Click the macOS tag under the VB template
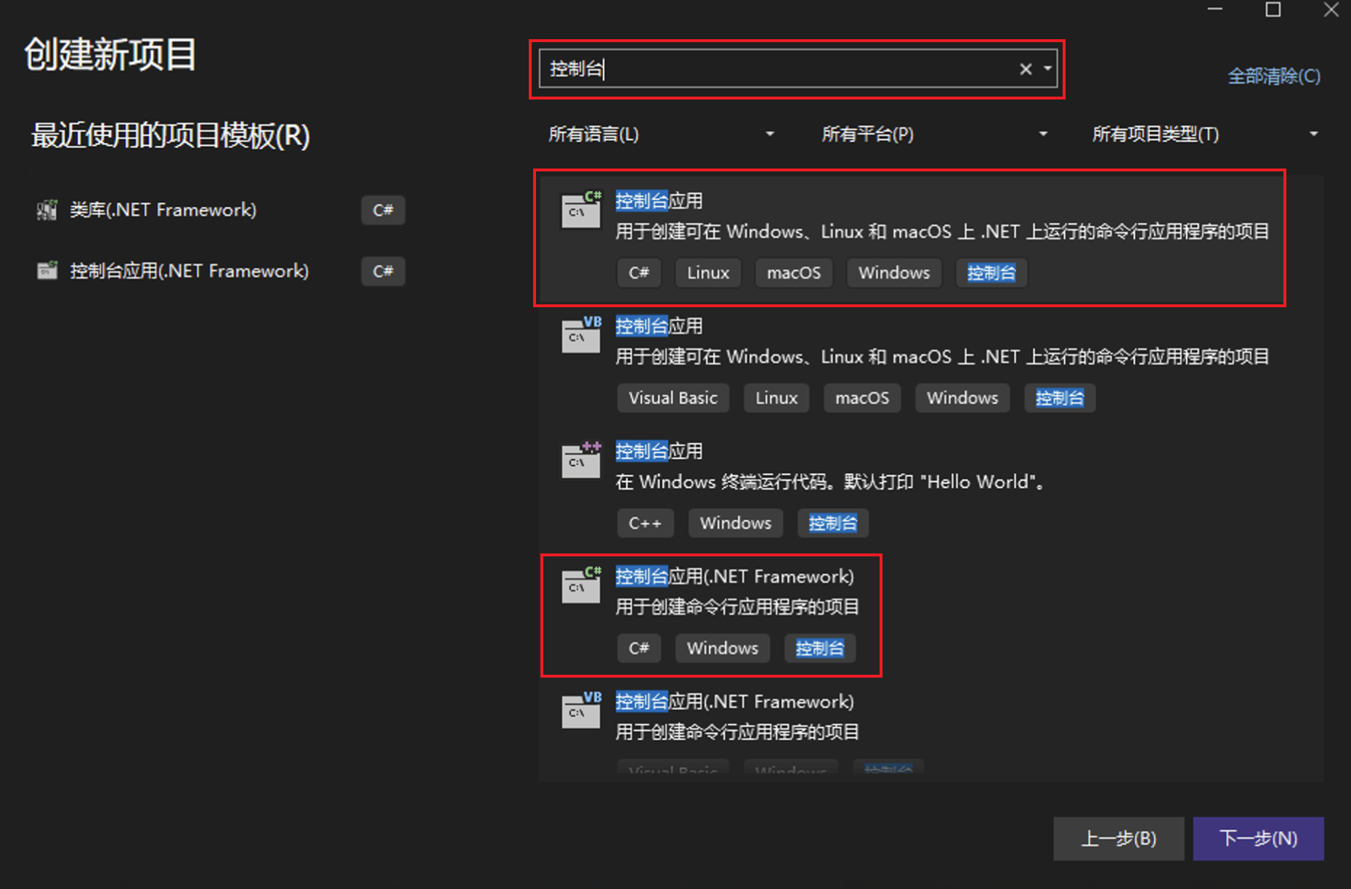 point(861,397)
